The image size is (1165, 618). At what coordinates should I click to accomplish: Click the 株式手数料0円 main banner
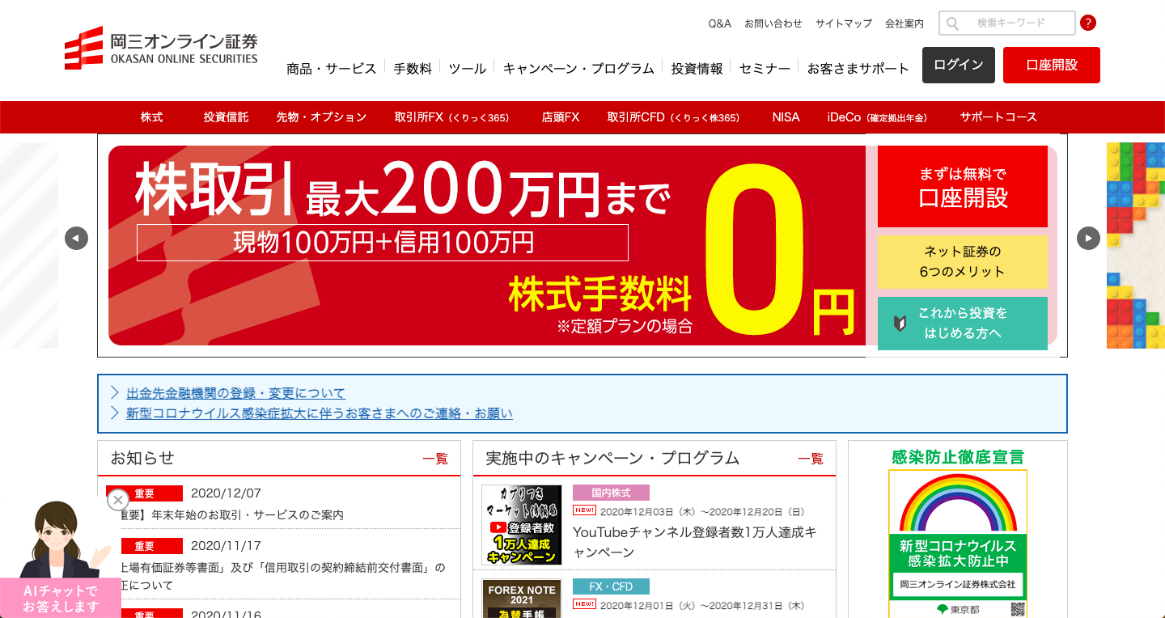(486, 245)
